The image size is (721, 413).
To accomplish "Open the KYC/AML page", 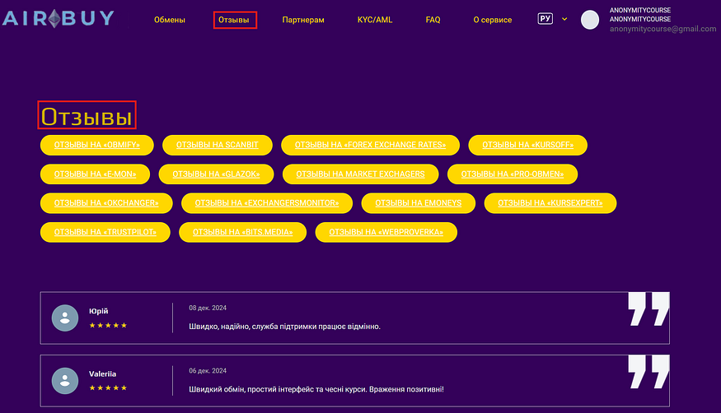I will tap(375, 20).
